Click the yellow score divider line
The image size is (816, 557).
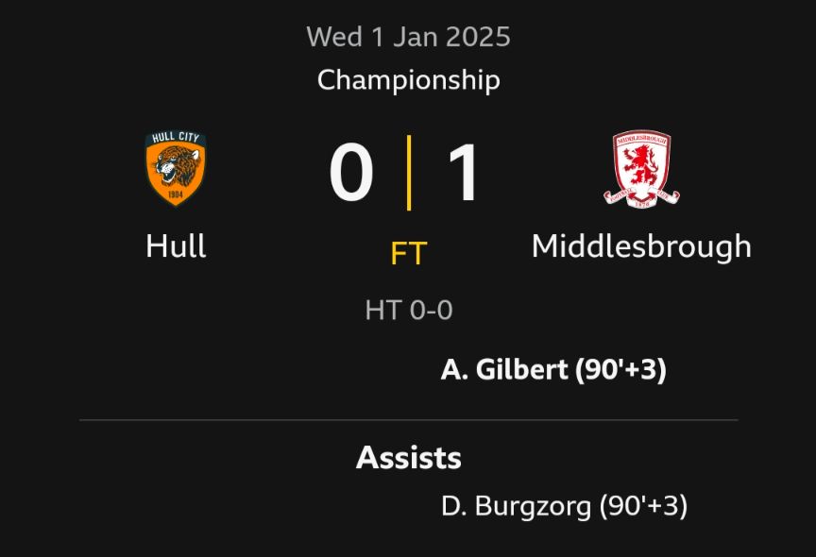coord(409,173)
